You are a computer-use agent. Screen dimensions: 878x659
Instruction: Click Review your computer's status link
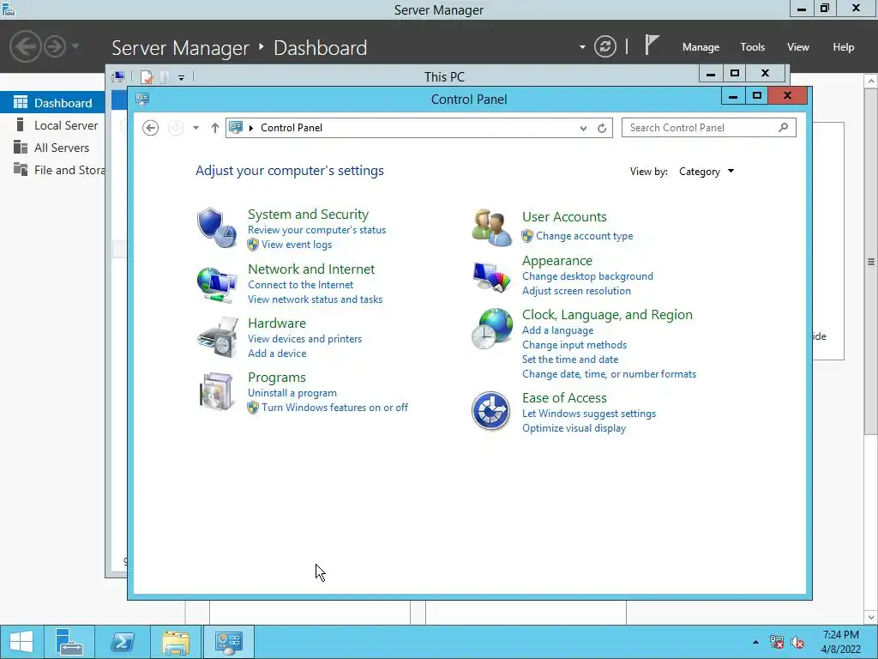pyautogui.click(x=317, y=230)
